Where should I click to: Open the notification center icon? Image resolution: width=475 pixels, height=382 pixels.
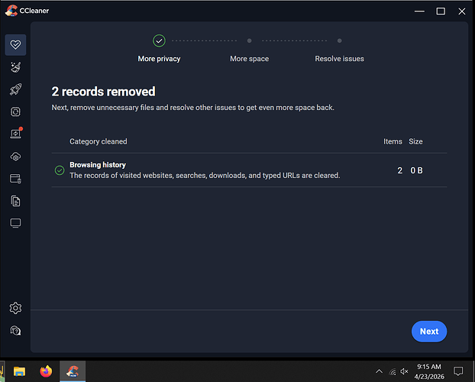click(x=458, y=371)
